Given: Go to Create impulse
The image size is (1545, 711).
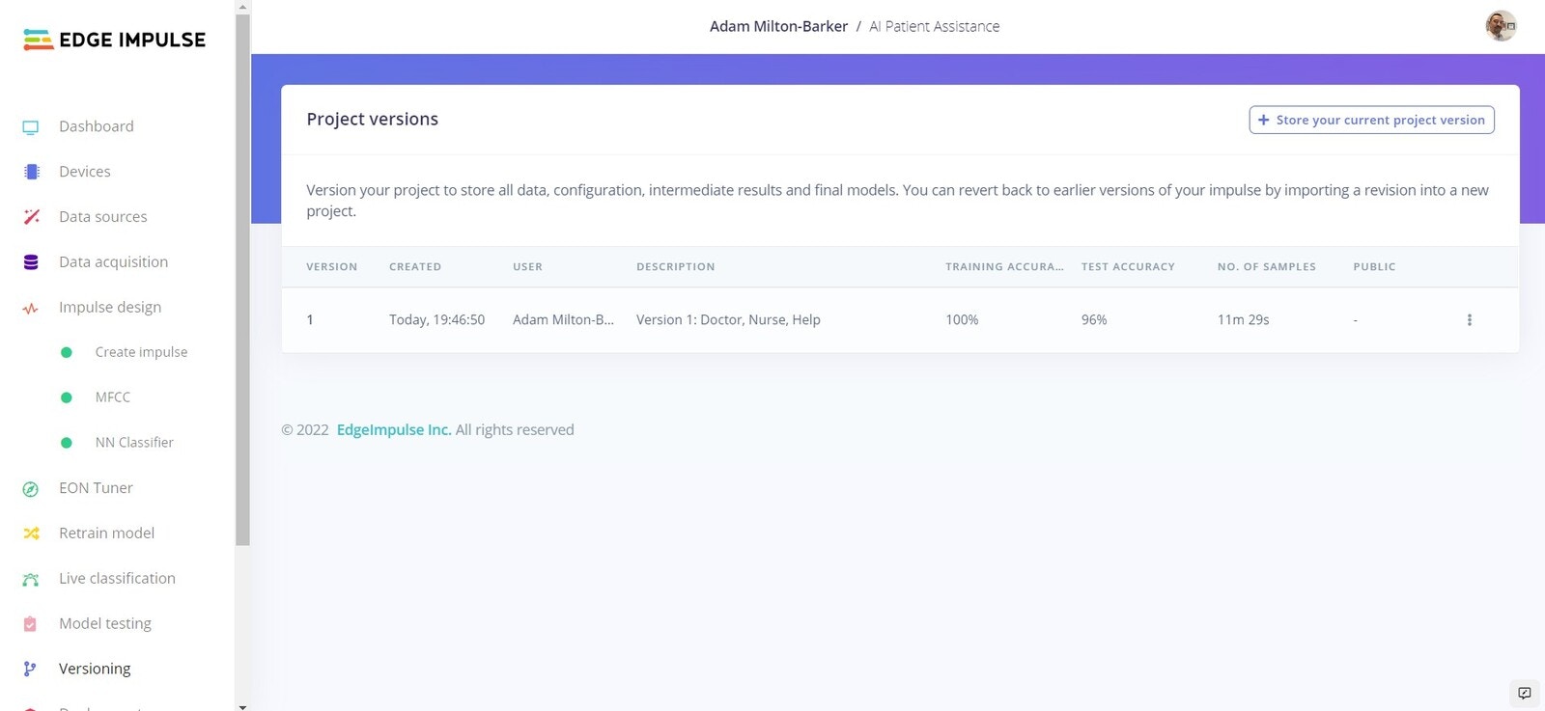Looking at the screenshot, I should click(x=141, y=352).
